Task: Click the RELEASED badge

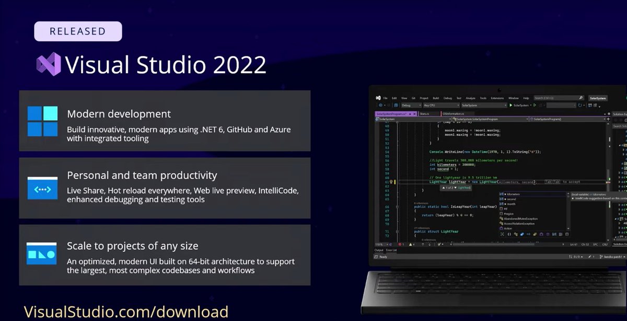Action: pyautogui.click(x=78, y=31)
